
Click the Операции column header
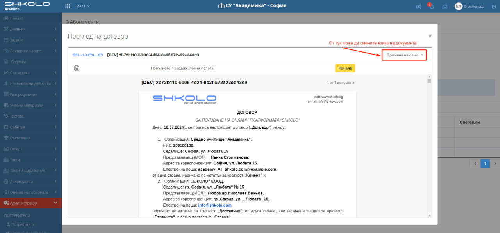point(470,122)
